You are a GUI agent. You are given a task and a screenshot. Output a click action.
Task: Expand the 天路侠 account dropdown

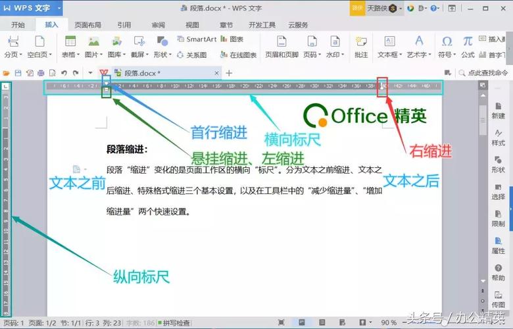(401, 9)
